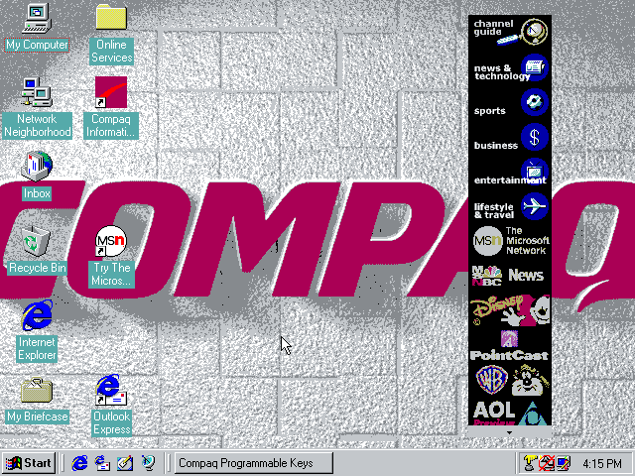Open the lifestyle & travel channel
The image size is (635, 476).
point(510,207)
